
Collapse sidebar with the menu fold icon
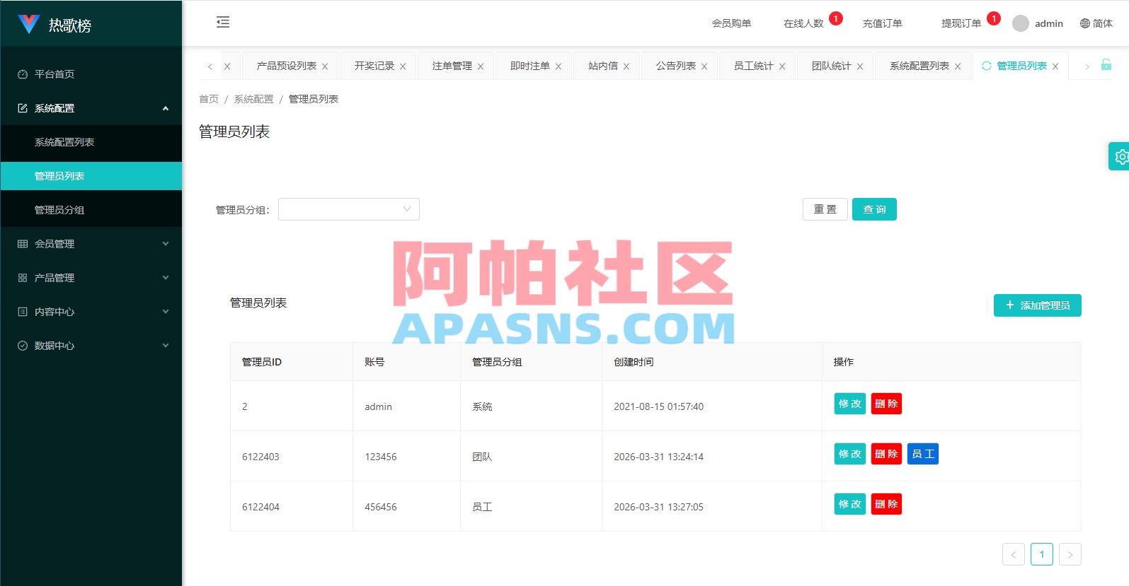223,22
